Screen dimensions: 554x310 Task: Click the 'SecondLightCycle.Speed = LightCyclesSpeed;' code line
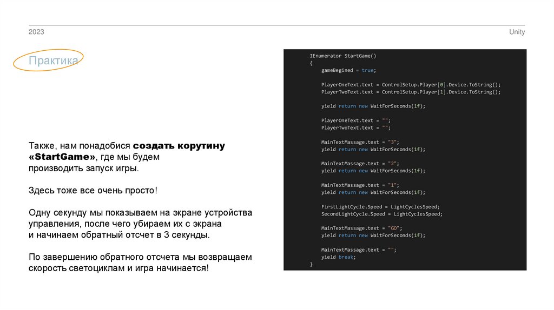(381, 214)
